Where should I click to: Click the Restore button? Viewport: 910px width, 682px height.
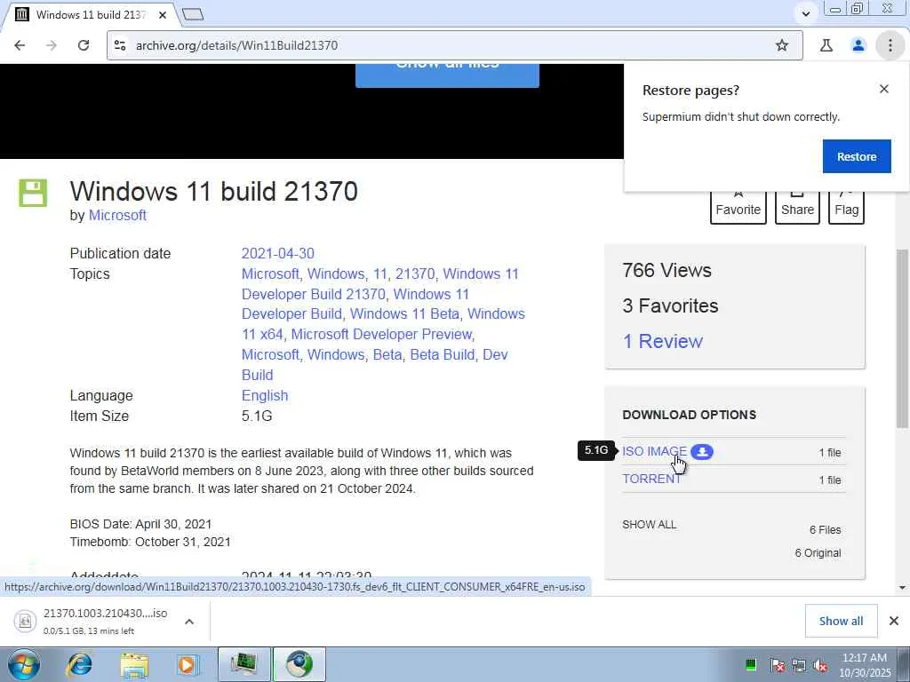(x=857, y=156)
